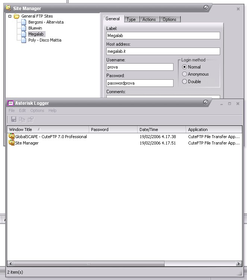
Task: Click the General FTP Sites folder icon
Action: (16, 16)
